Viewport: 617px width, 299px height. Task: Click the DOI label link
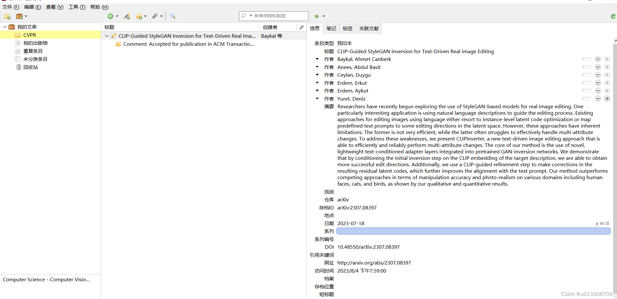[x=329, y=247]
